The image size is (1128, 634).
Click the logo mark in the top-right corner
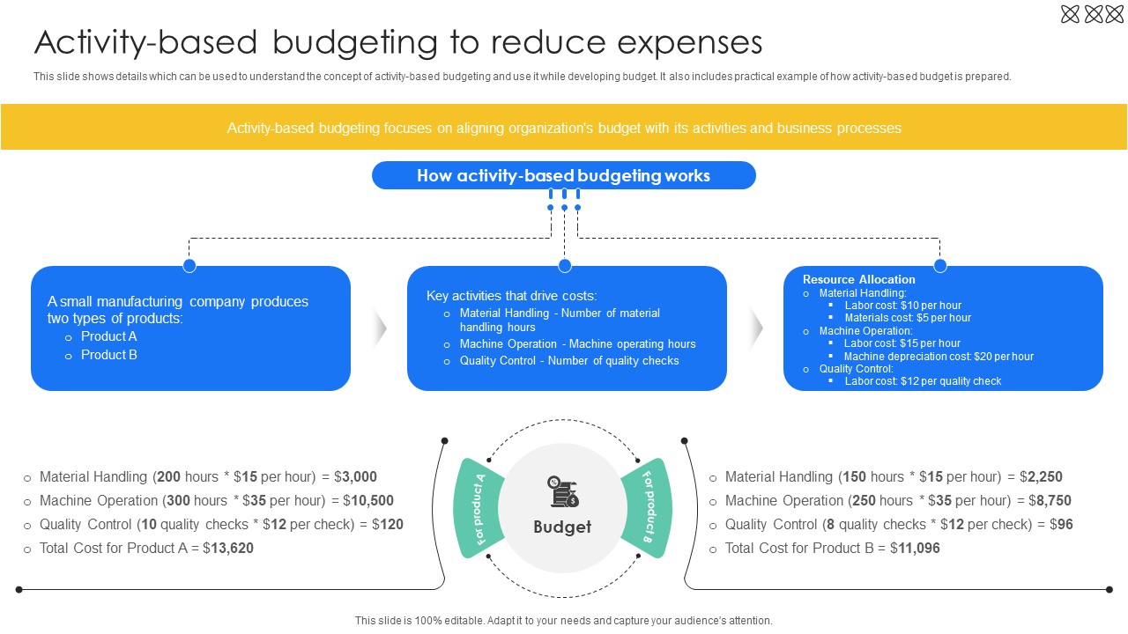[x=1093, y=13]
